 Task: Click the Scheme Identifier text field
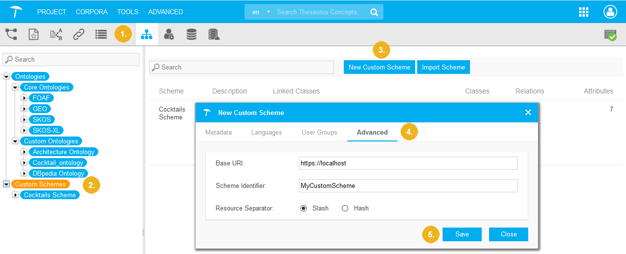408,185
